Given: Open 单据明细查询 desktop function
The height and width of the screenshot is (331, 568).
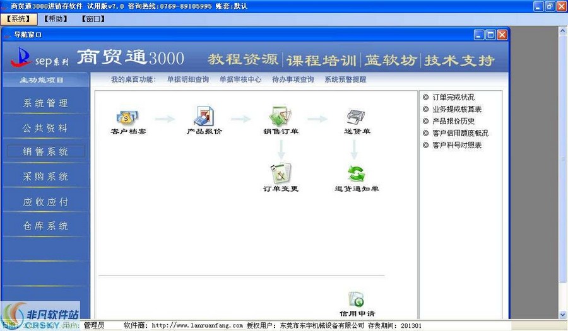Looking at the screenshot, I should coord(187,79).
